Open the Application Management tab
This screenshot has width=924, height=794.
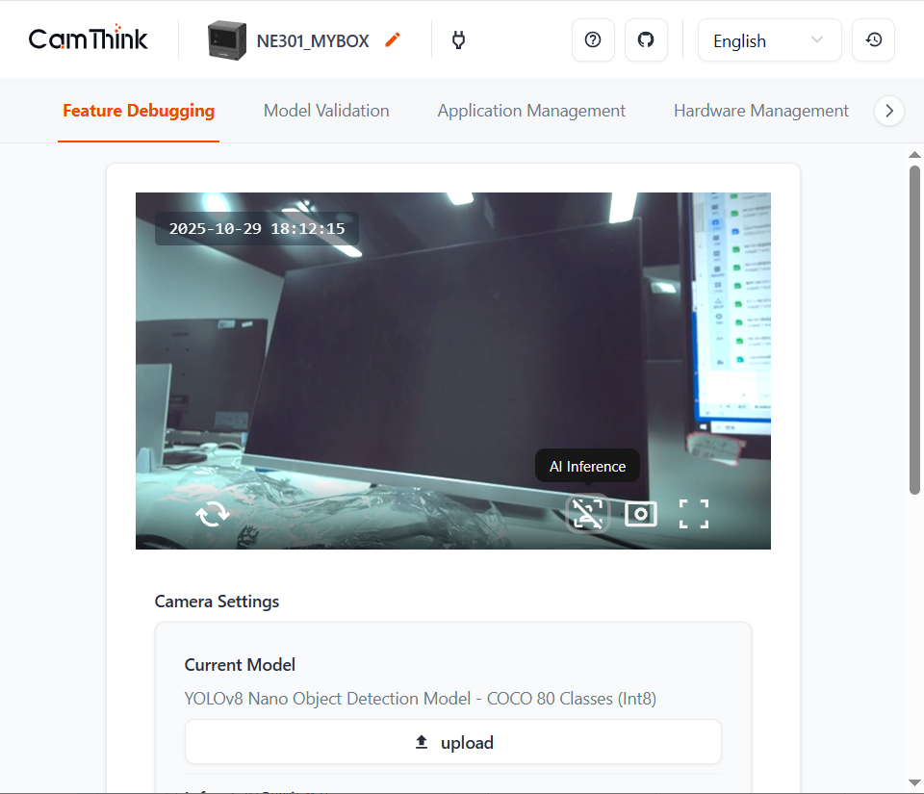click(531, 111)
